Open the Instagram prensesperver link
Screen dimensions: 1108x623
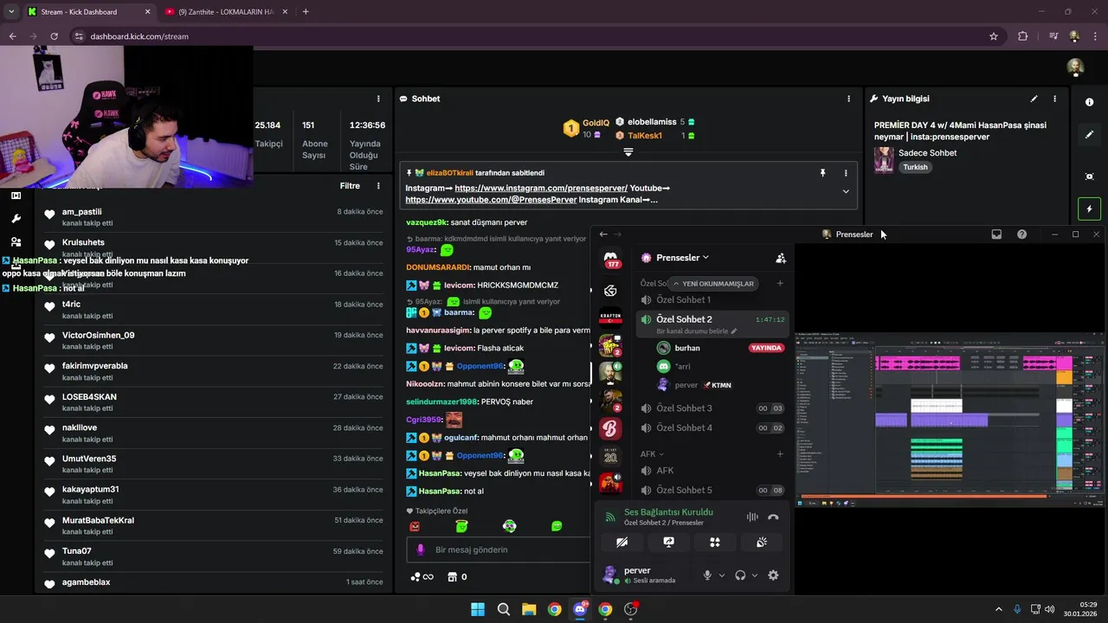541,188
